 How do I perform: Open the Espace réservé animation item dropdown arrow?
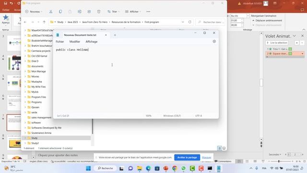pos(302,53)
